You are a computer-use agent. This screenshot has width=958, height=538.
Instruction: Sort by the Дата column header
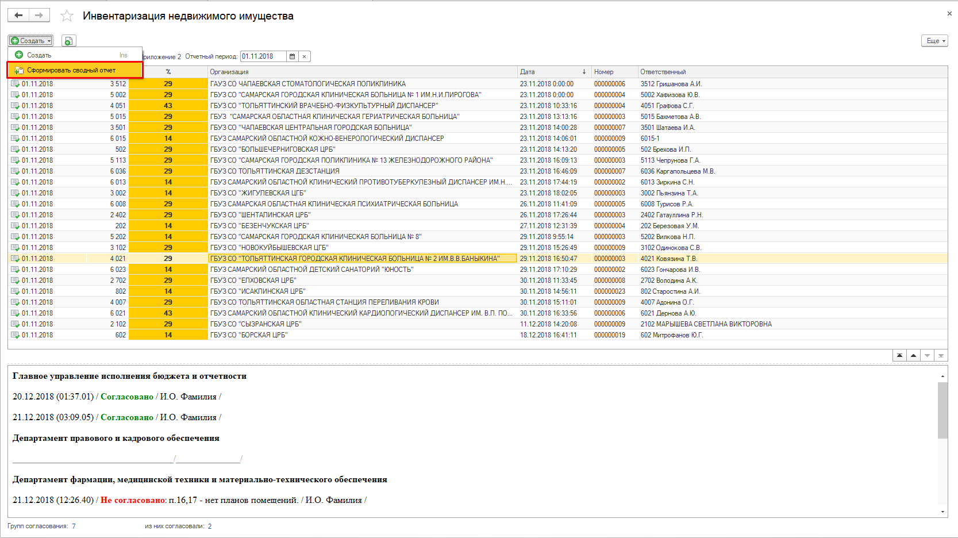coord(552,72)
